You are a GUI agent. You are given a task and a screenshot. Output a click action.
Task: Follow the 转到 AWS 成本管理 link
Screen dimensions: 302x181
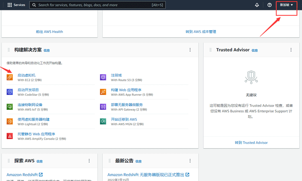point(201,32)
